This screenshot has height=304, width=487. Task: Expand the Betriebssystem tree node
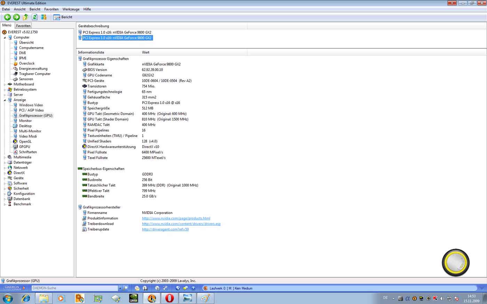click(5, 90)
